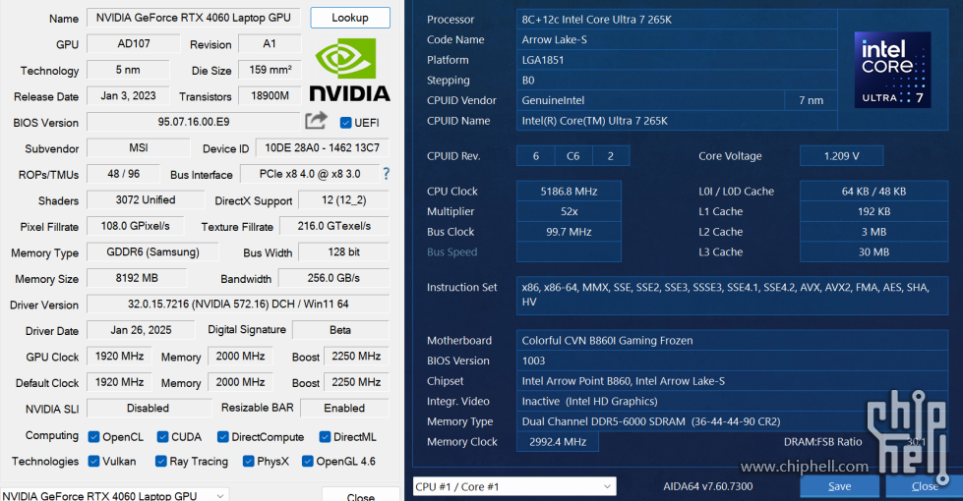This screenshot has width=963, height=501.
Task: Toggle the CUDA checkbox
Action: [162, 436]
